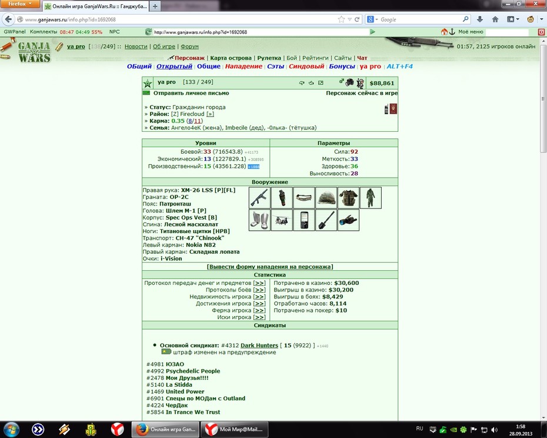Click the RU language indicator
The width and height of the screenshot is (547, 438).
coord(419,429)
